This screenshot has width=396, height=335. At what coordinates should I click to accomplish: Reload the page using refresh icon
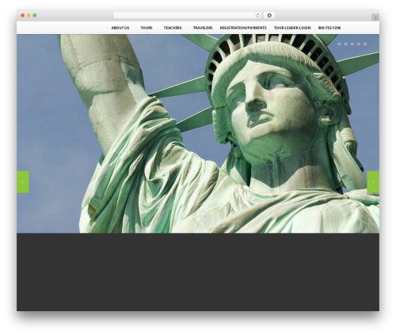click(x=257, y=15)
